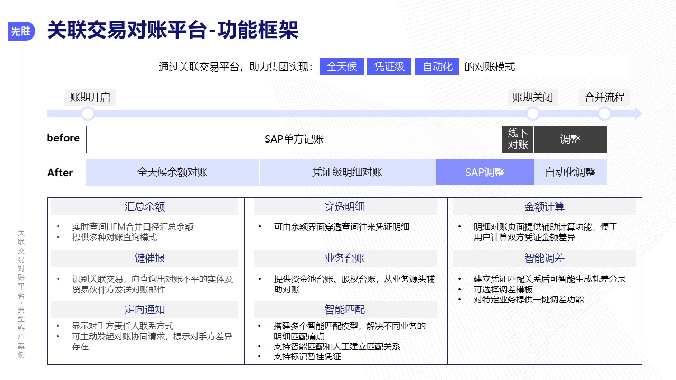Image resolution: width=676 pixels, height=380 pixels.
Task: Select the 一键催报 section header
Action: 144,258
